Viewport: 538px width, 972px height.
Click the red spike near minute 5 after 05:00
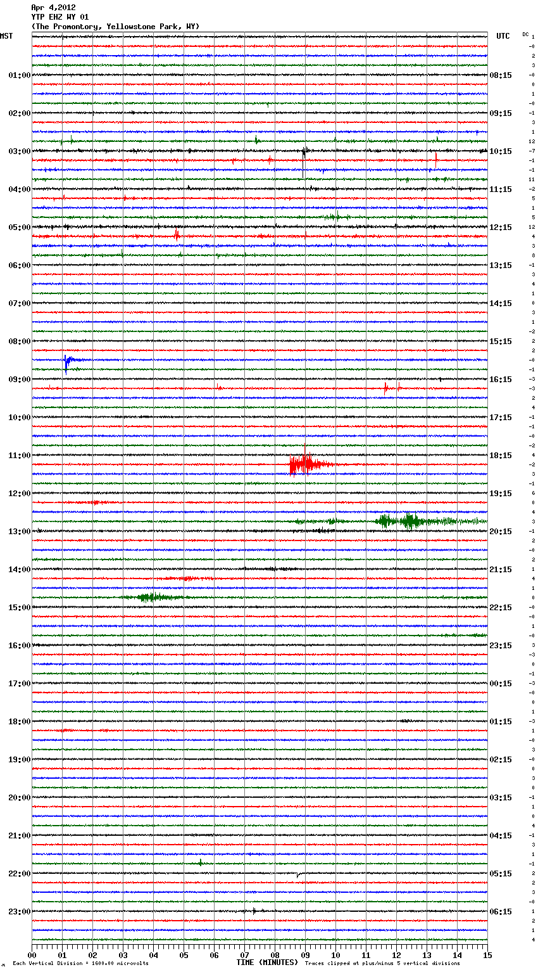(177, 235)
